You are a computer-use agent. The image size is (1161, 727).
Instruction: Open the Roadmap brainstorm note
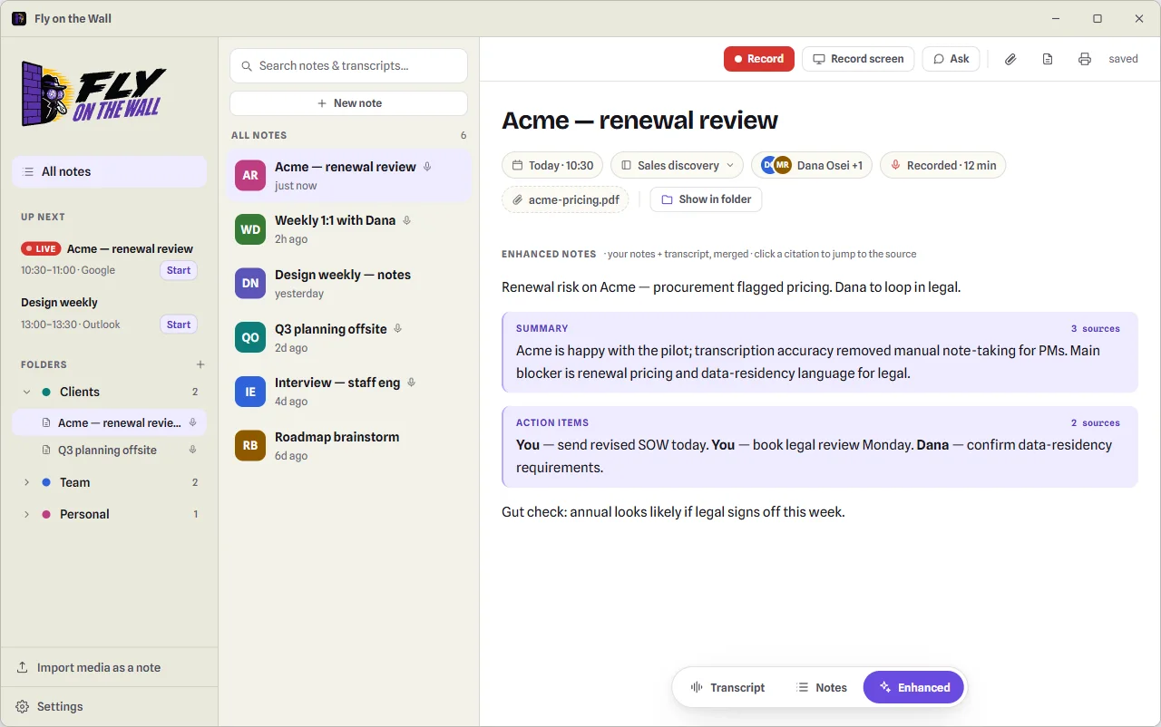348,445
